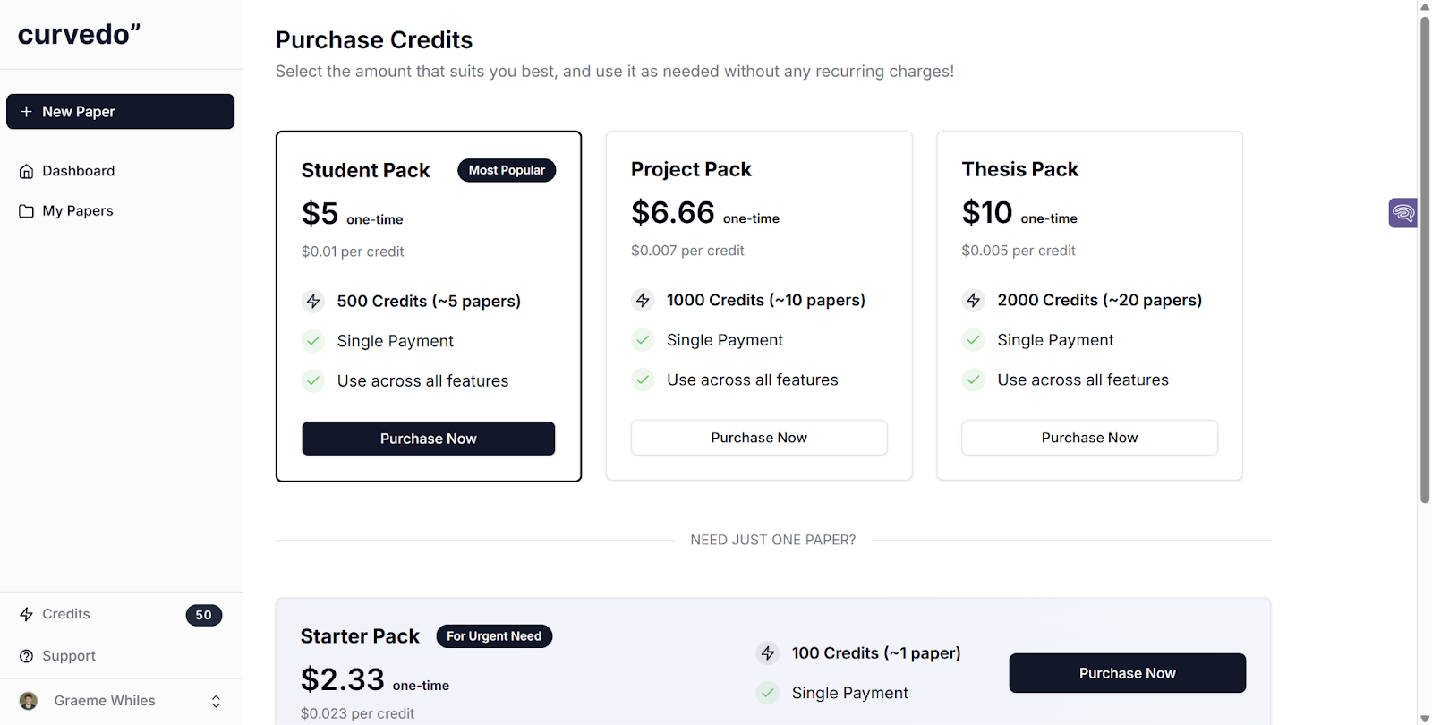Screen dimensions: 1432x725
Task: Open the Support question mark icon
Action: pyautogui.click(x=25, y=655)
